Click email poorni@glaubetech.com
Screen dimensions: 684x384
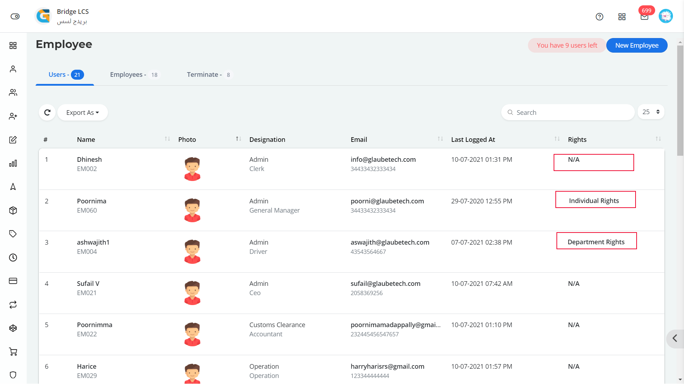click(387, 201)
